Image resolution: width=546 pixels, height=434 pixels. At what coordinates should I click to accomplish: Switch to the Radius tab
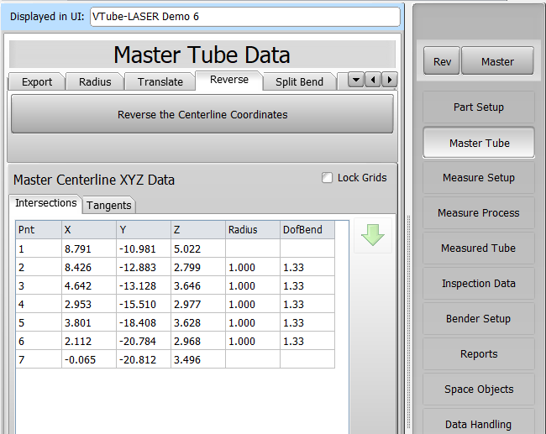(x=95, y=81)
